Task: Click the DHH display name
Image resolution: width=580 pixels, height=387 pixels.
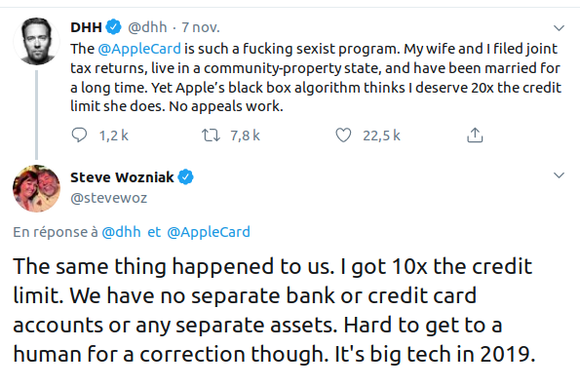Action: [86, 27]
